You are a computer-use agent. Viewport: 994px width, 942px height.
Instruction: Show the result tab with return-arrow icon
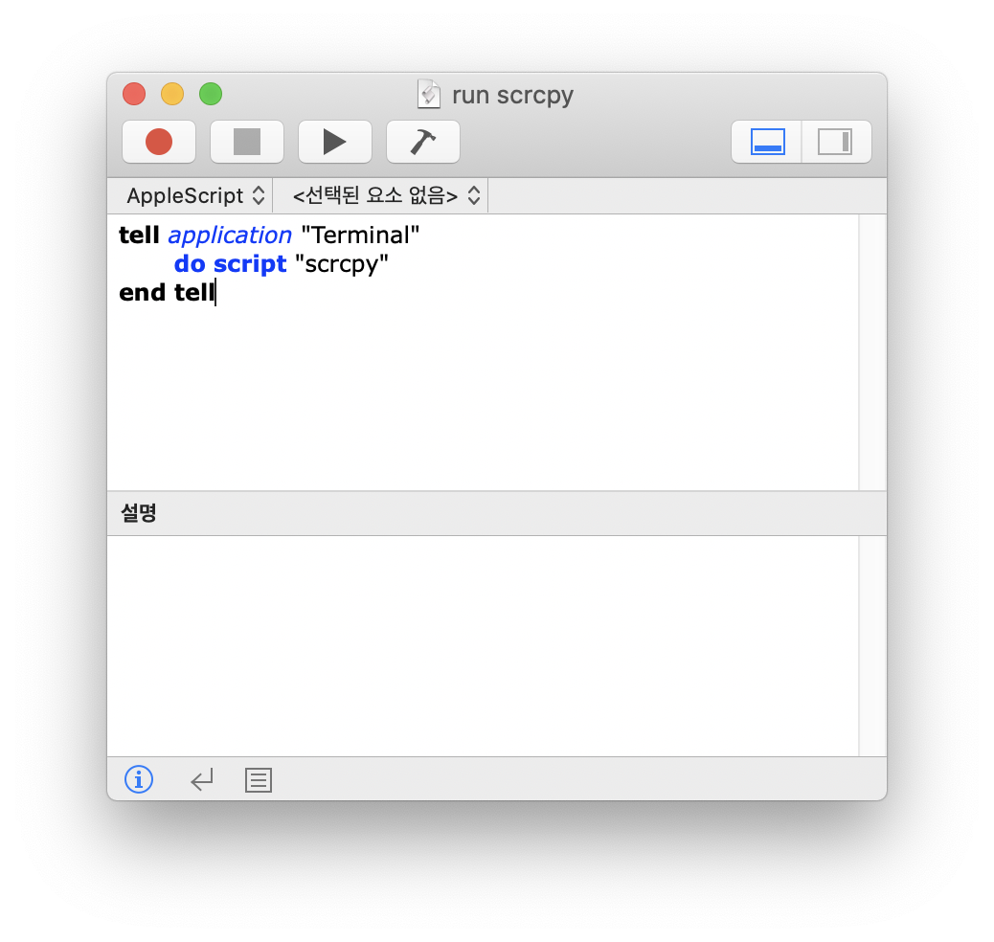coord(202,779)
